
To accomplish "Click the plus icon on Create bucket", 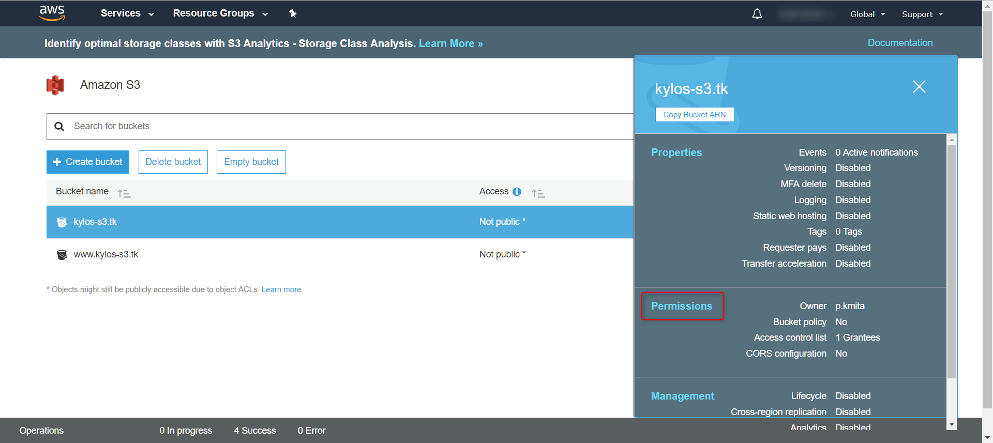I will point(57,162).
